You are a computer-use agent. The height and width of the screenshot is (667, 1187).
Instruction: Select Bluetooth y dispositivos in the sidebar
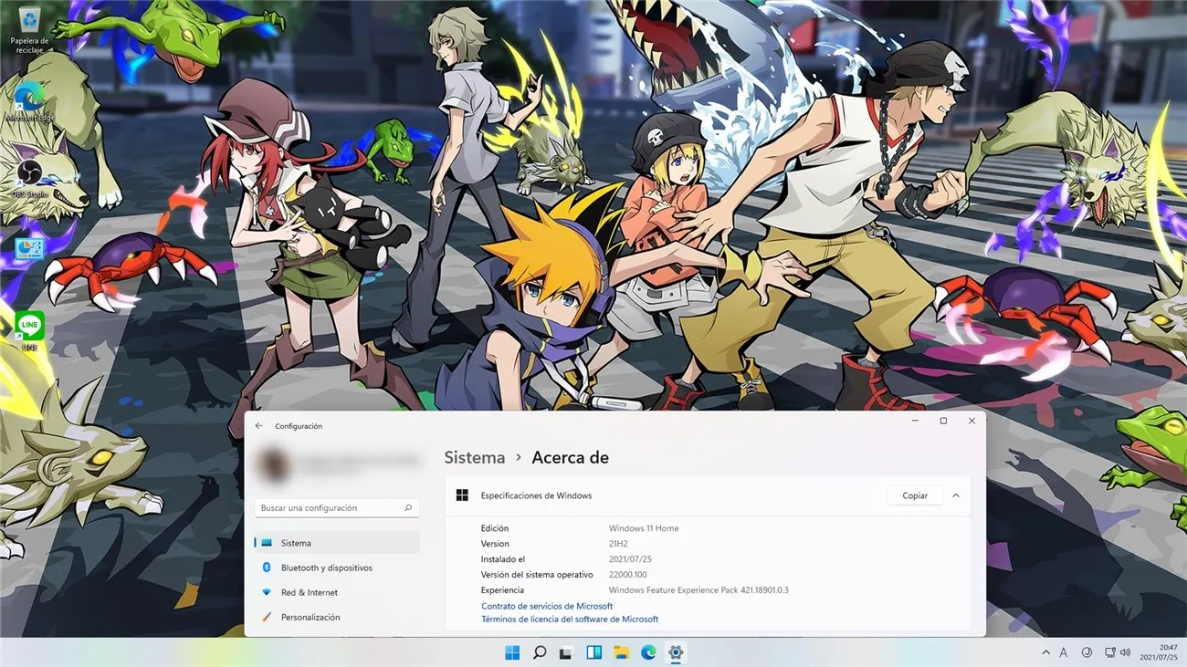coord(337,568)
